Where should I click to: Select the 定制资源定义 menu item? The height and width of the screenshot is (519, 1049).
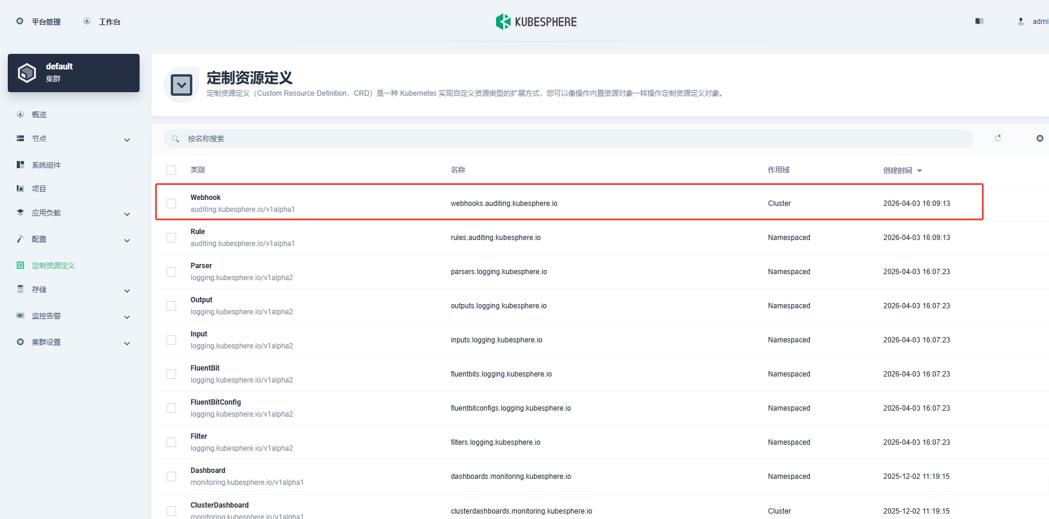(x=53, y=265)
